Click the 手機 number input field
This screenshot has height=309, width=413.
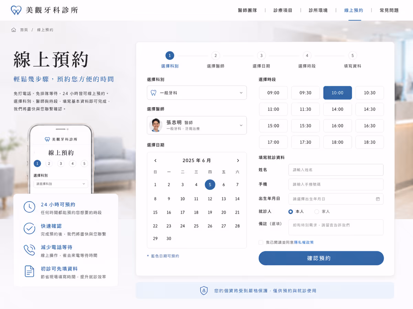[x=336, y=184]
